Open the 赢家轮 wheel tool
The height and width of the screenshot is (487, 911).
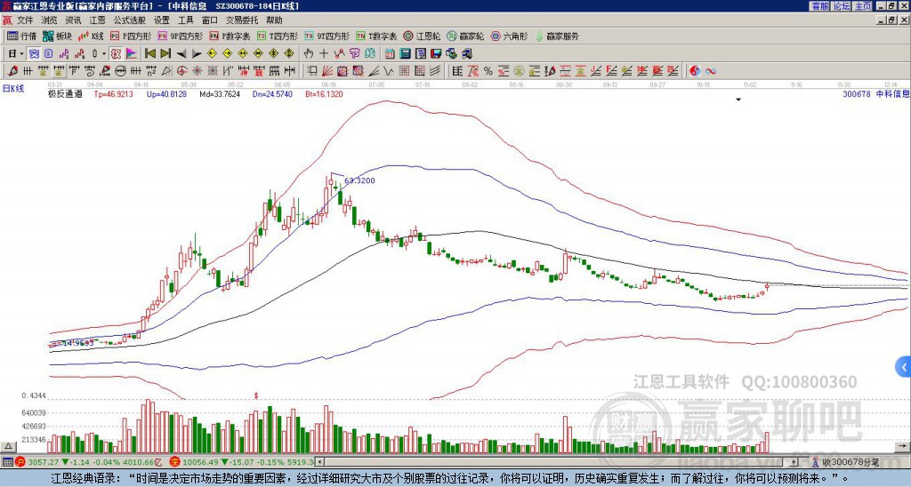465,36
